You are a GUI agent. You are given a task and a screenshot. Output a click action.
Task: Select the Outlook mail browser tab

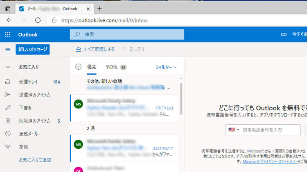click(54, 9)
